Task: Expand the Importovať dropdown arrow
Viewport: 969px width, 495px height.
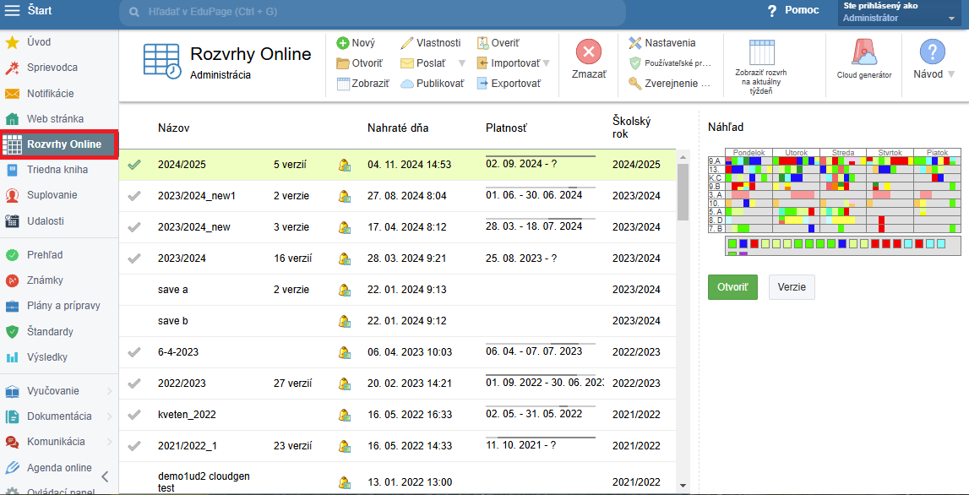Action: click(x=546, y=63)
